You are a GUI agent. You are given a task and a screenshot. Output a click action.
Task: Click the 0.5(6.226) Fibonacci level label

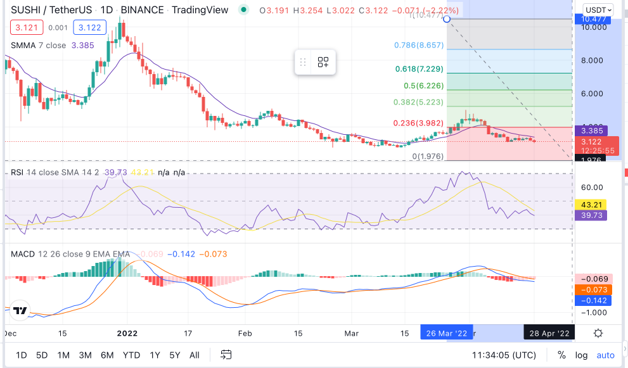point(424,86)
